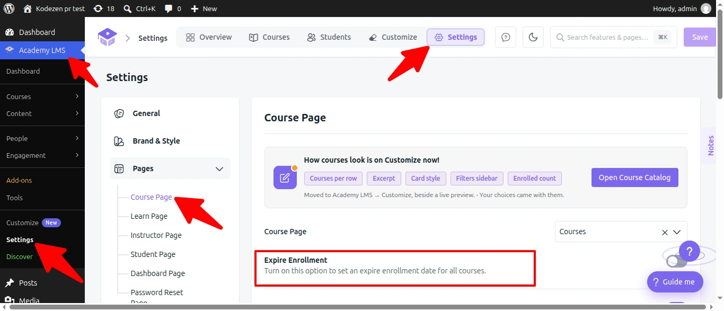Image resolution: width=724 pixels, height=311 pixels.
Task: Click the Excerpt chip
Action: [384, 178]
